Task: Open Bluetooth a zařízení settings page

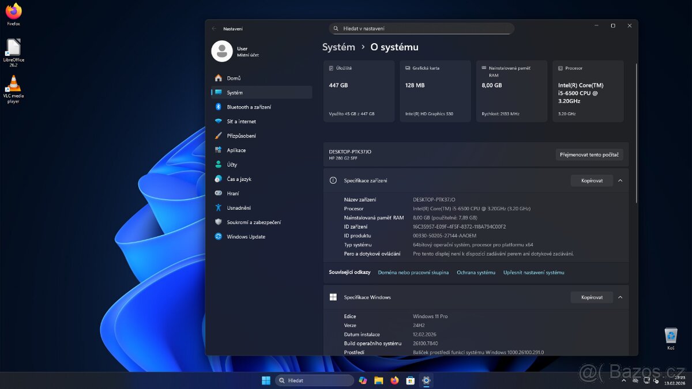Action: pyautogui.click(x=249, y=107)
